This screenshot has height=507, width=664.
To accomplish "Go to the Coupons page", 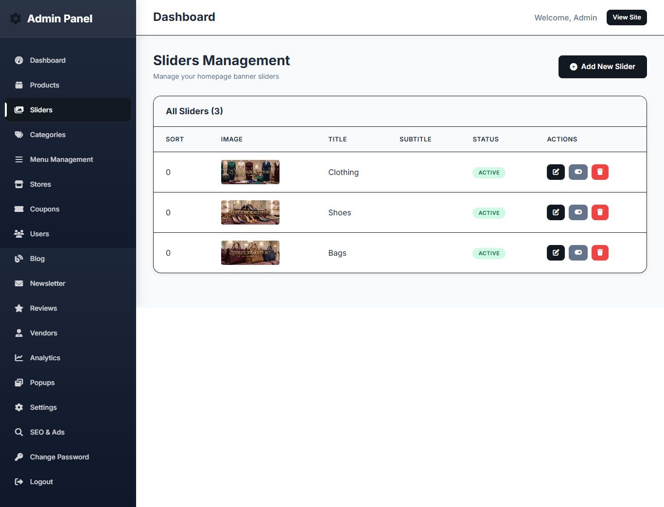I will 68,209.
